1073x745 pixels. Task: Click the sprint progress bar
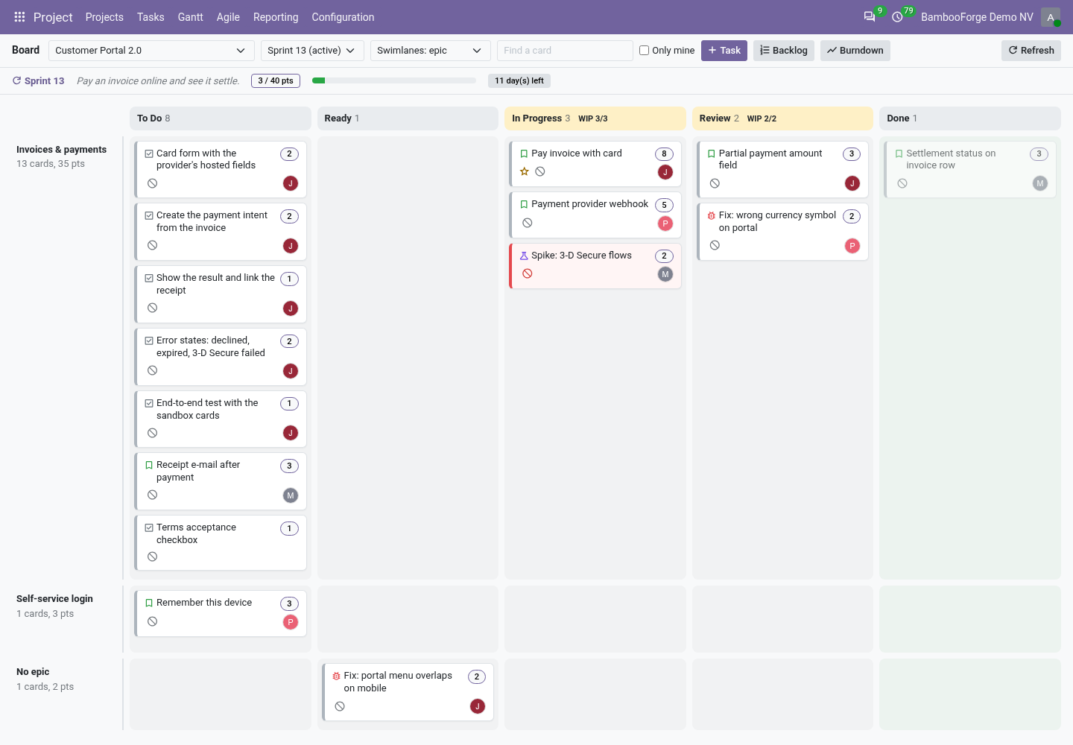tap(394, 80)
